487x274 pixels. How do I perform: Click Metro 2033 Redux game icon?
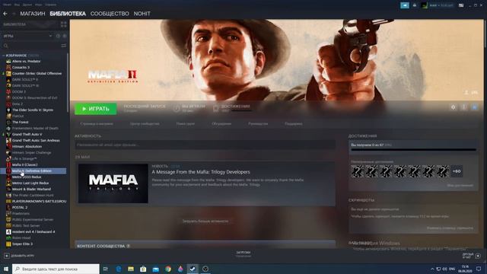point(8,177)
